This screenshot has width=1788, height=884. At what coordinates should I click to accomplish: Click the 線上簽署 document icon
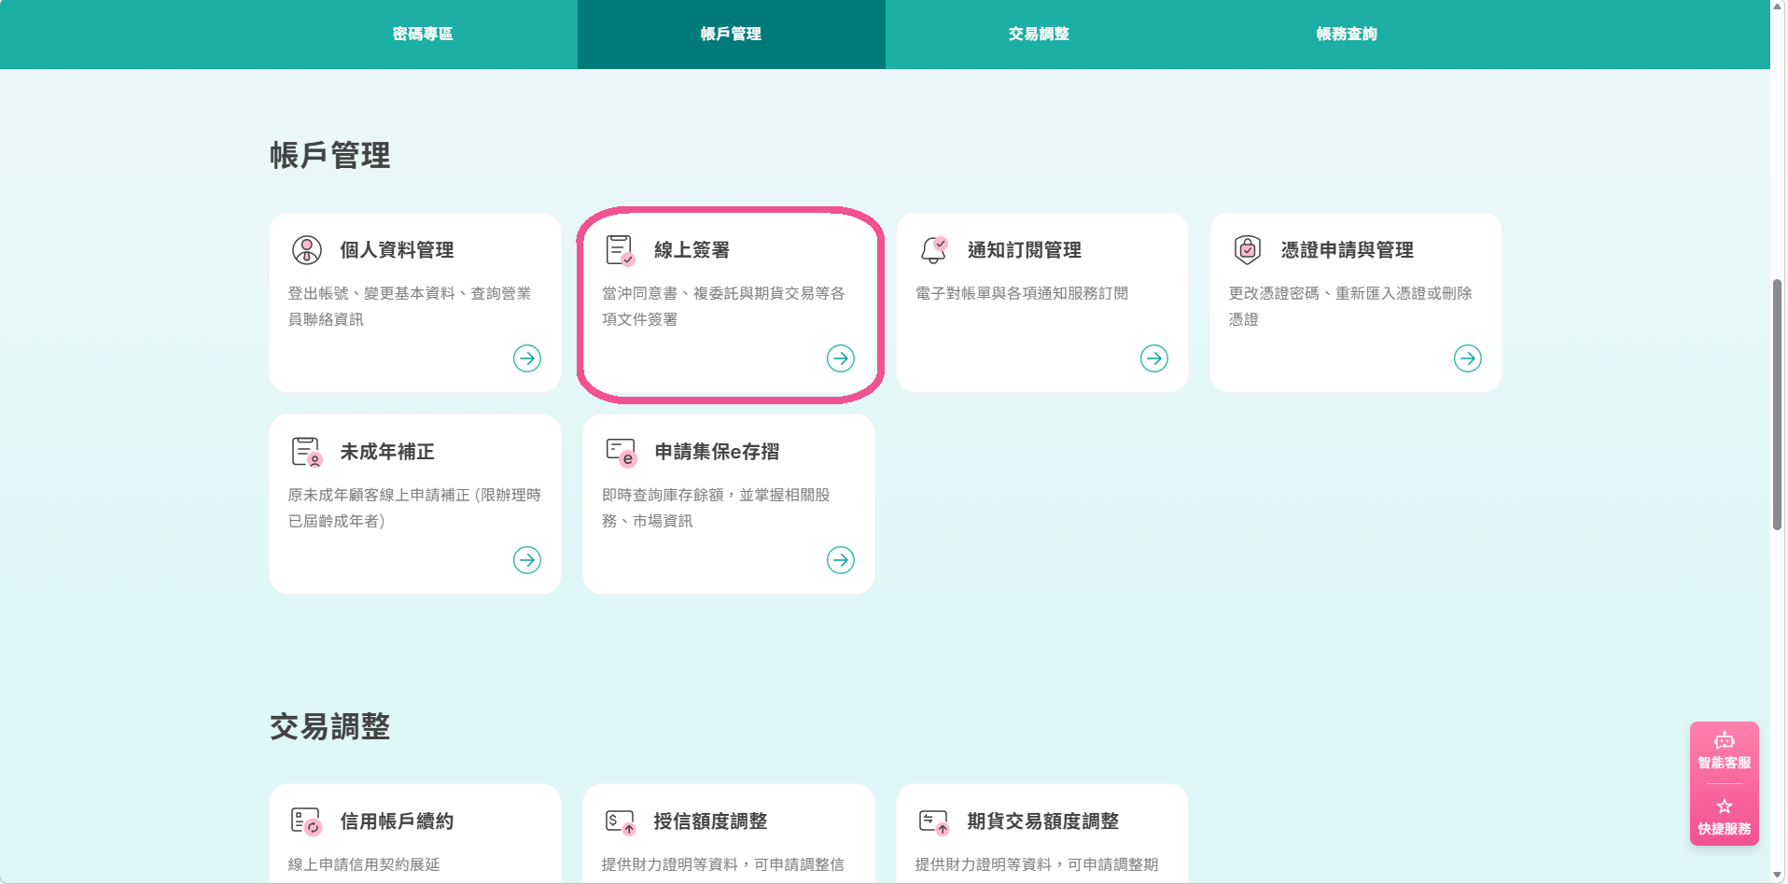tap(621, 250)
